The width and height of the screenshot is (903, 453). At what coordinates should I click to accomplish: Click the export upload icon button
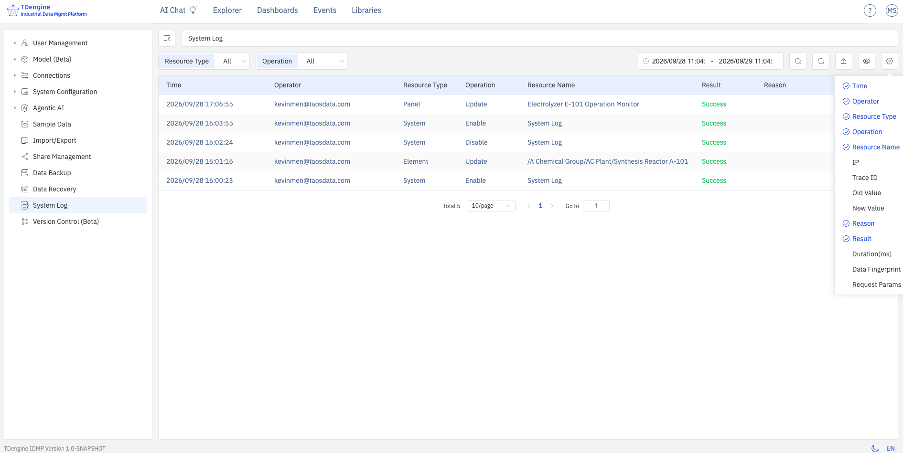[844, 61]
